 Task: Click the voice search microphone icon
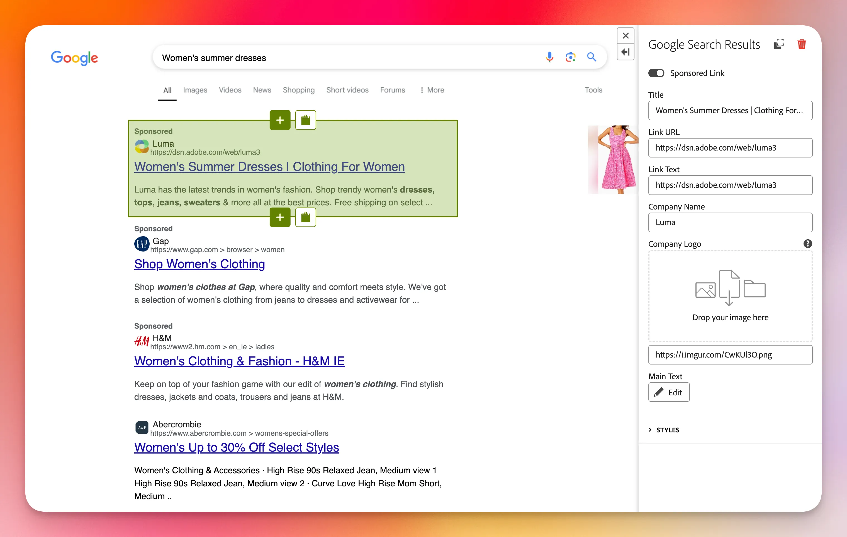[x=549, y=57]
